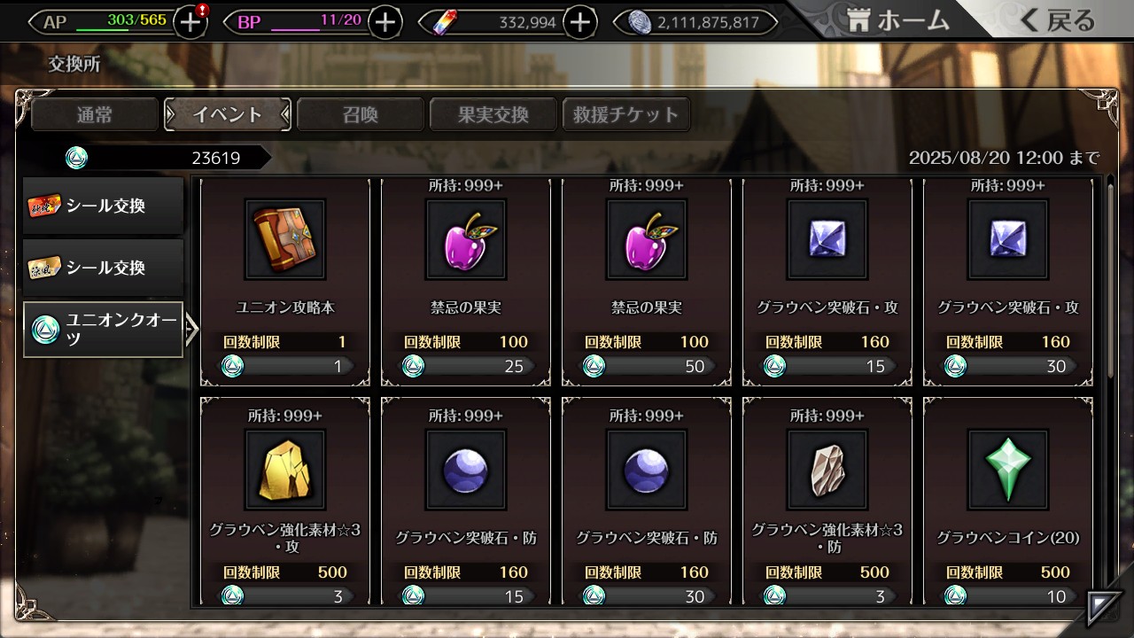Open the second シール交換 sidebar entry
1134x638 pixels.
point(103,268)
